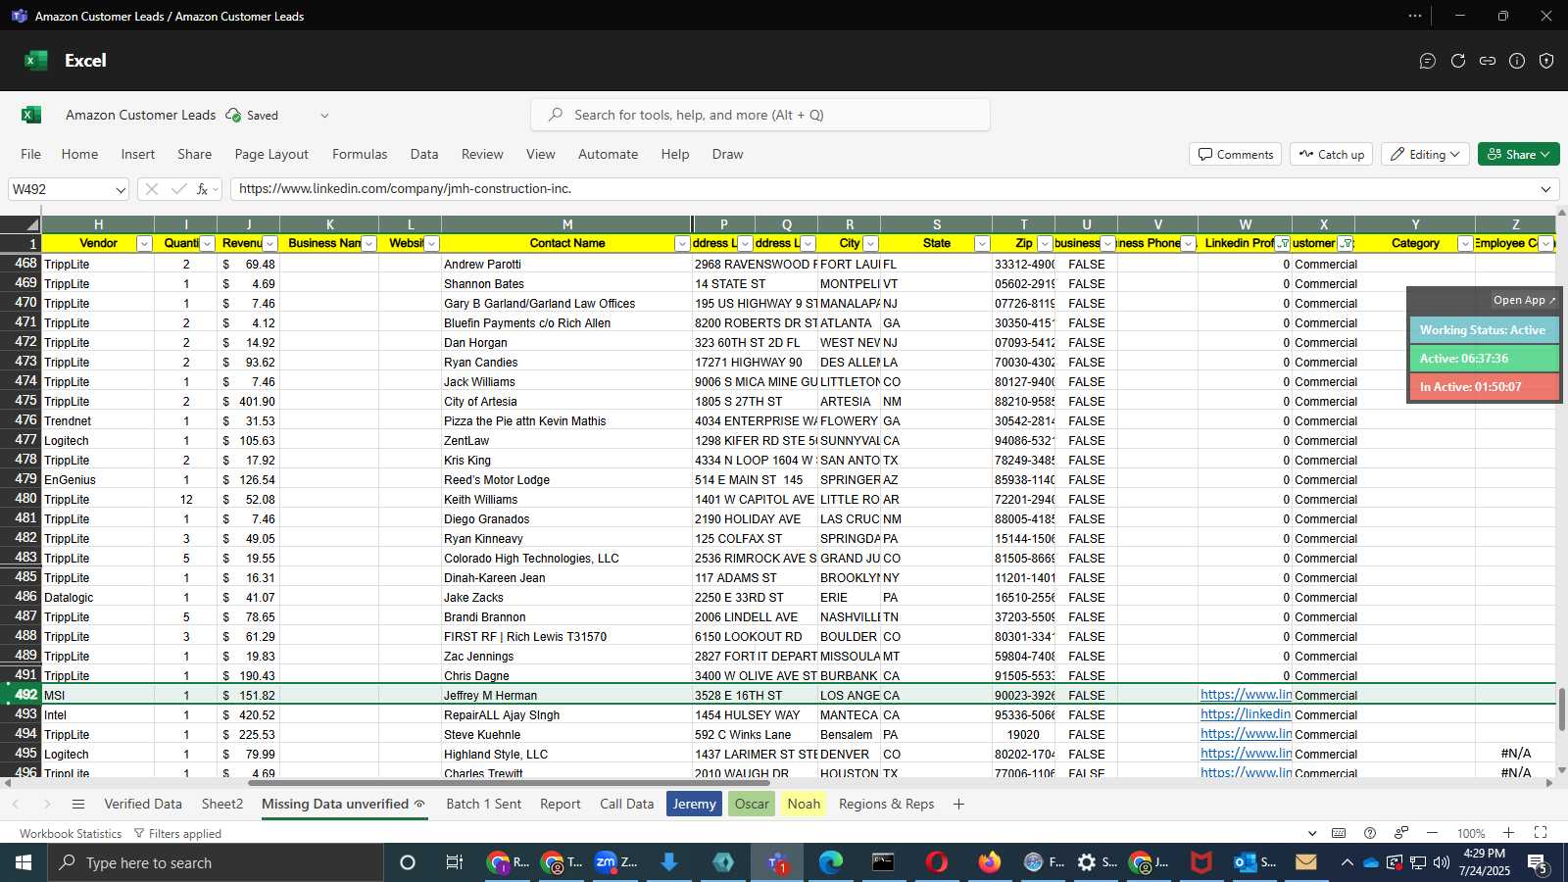Select the cell containing Jeffrey M Herman
The image size is (1568, 882).
pyautogui.click(x=566, y=695)
